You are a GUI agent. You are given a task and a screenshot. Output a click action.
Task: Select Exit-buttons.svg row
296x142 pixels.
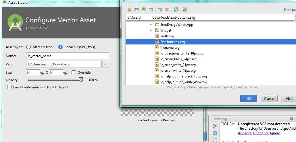(x=211, y=42)
